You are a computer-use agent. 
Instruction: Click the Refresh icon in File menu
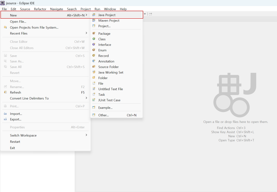pos(5,92)
